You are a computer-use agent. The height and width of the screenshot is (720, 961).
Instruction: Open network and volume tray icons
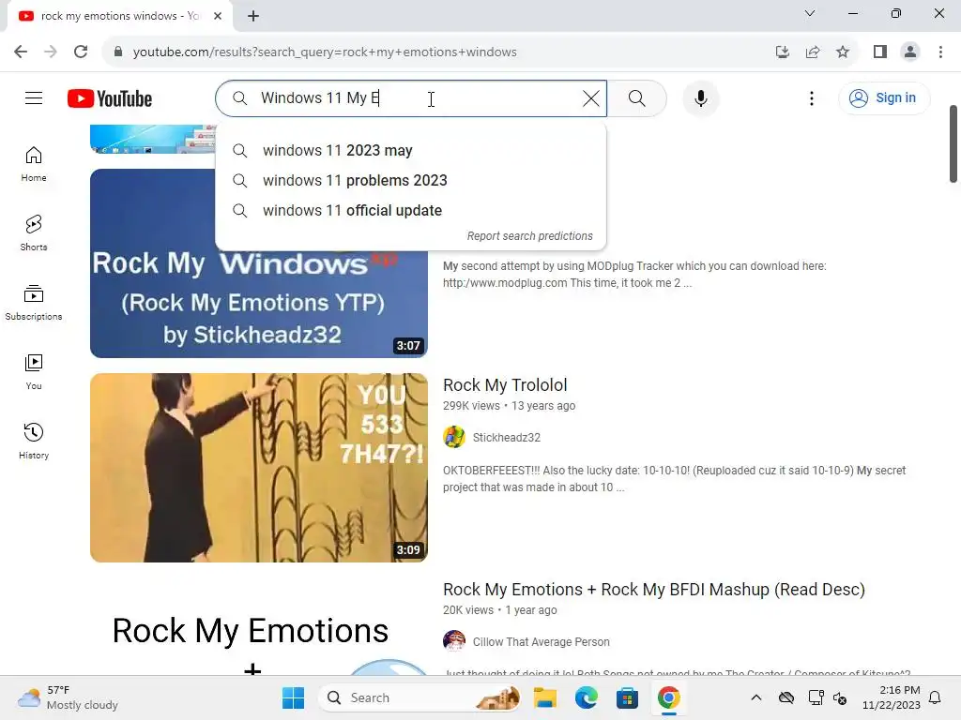pos(828,697)
